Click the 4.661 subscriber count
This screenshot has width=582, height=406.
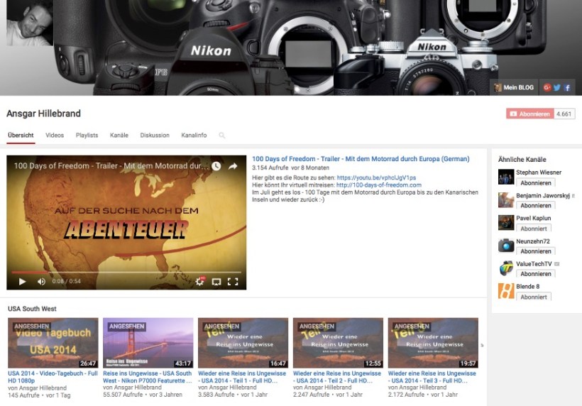click(x=564, y=114)
